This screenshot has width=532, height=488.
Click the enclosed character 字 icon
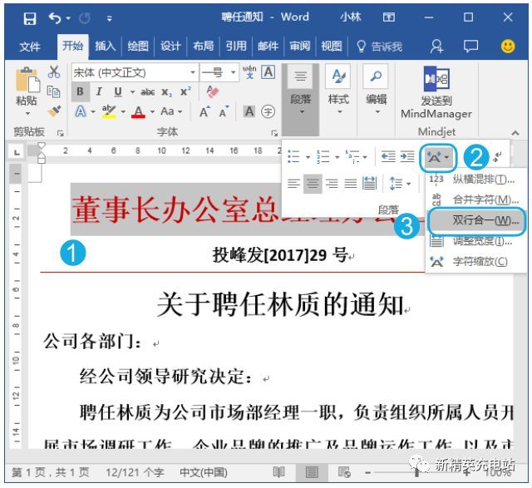268,111
